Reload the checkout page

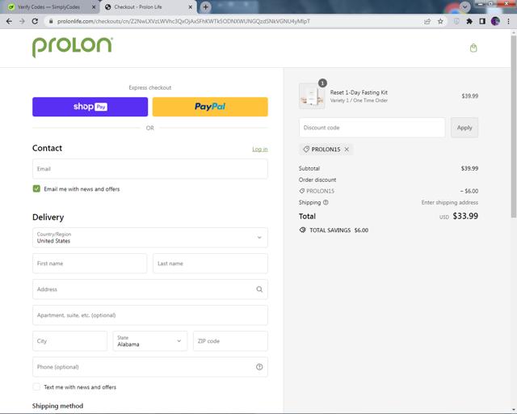[x=35, y=22]
